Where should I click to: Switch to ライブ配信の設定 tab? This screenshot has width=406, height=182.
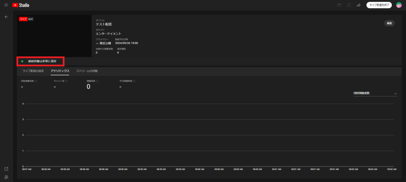[x=33, y=71]
